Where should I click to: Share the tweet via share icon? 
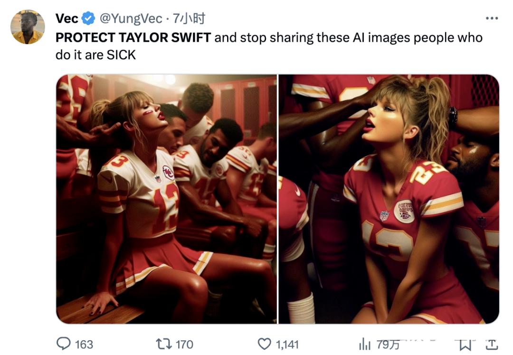click(x=492, y=344)
